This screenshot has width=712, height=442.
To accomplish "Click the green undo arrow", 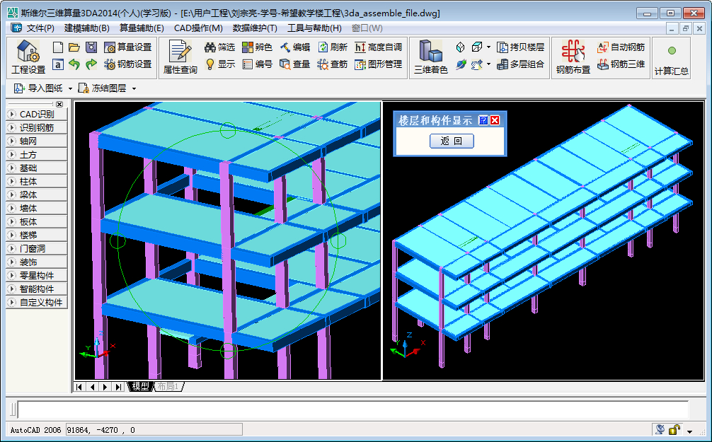I will click(x=74, y=64).
